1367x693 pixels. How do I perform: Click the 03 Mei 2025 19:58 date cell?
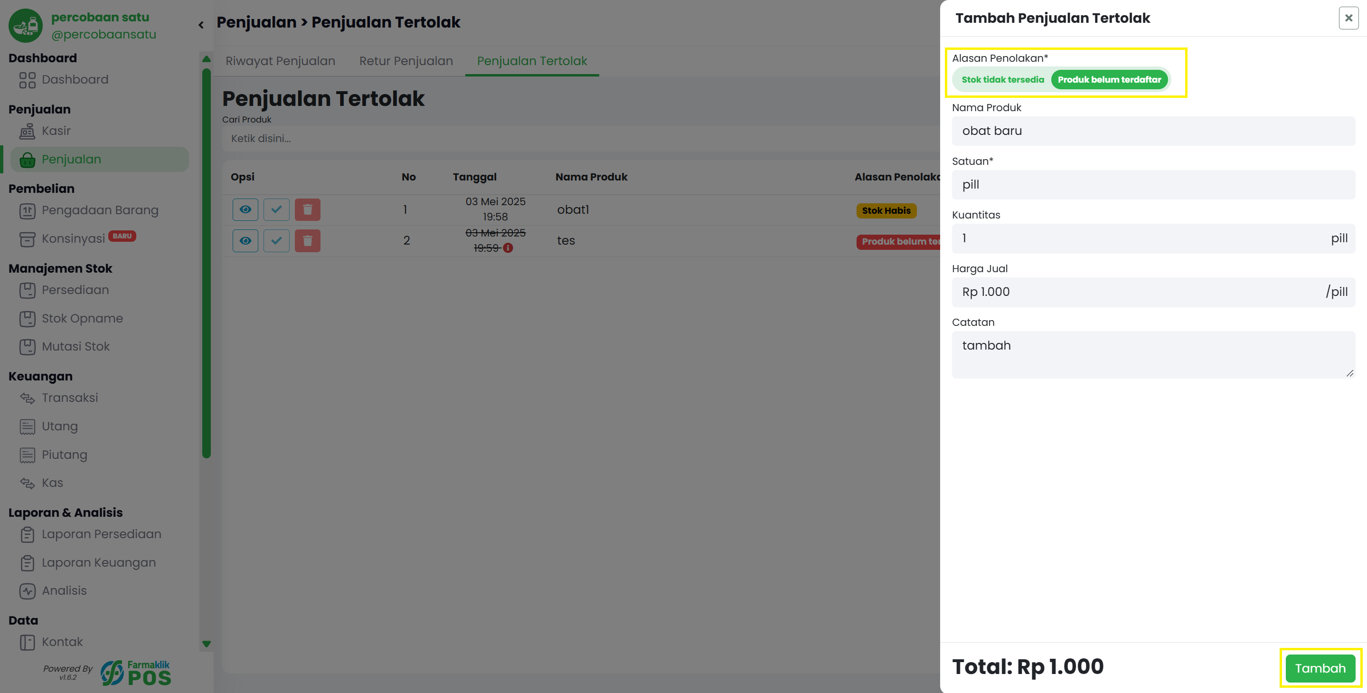tap(495, 209)
